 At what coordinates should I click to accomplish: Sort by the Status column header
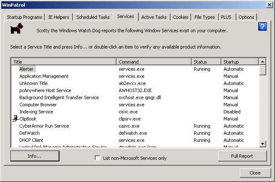coord(206,62)
